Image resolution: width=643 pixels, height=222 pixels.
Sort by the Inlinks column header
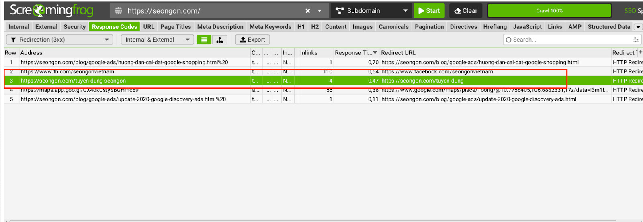click(x=316, y=53)
